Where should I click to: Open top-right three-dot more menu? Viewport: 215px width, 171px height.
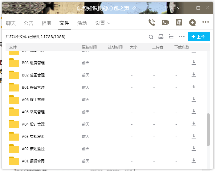coord(205,22)
